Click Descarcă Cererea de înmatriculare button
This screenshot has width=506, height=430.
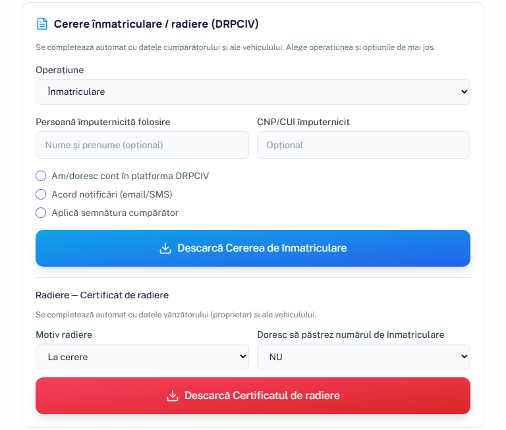(253, 248)
